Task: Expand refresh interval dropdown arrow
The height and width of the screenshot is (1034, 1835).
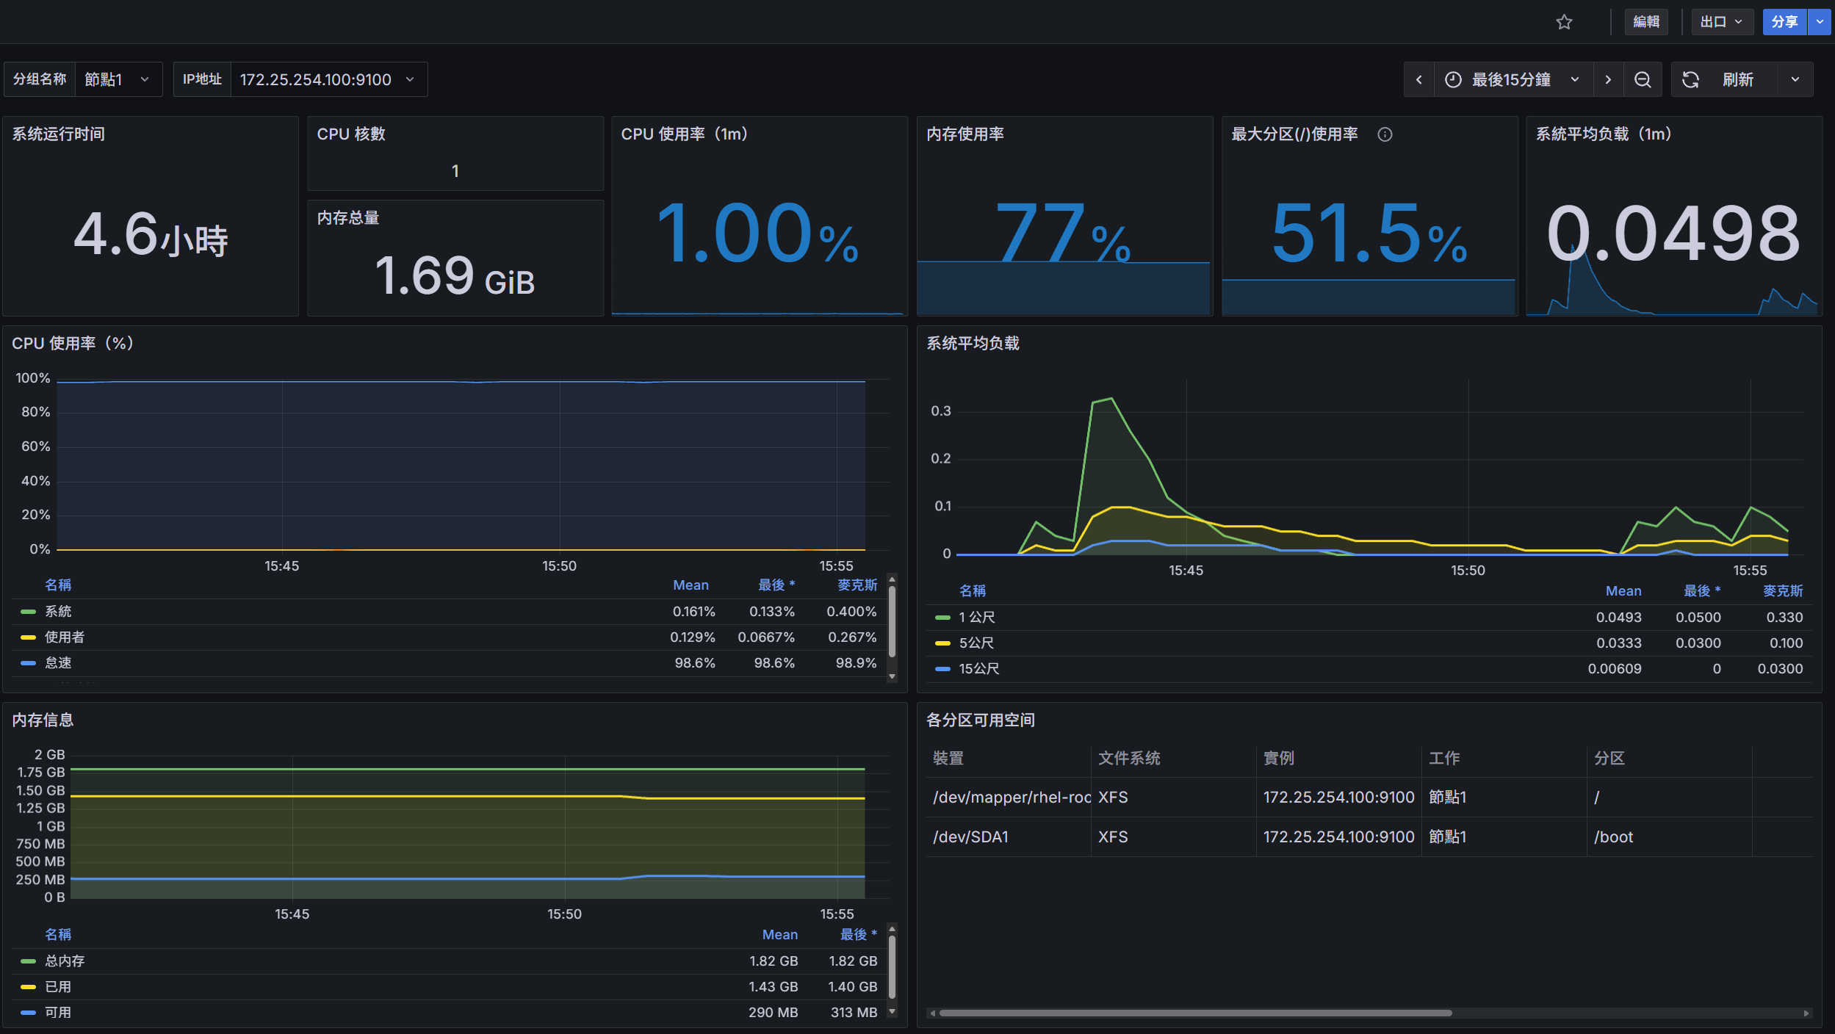Action: point(1795,79)
